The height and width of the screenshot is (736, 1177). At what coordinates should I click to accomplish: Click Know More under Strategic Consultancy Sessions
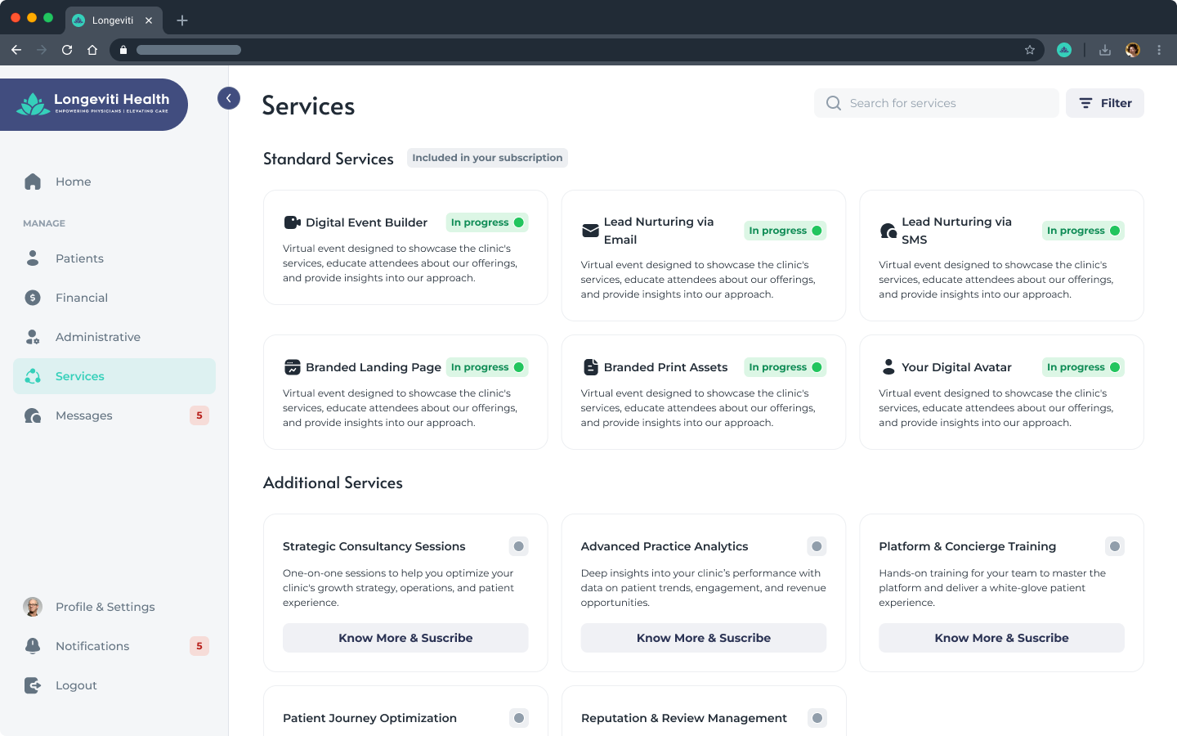coord(405,638)
